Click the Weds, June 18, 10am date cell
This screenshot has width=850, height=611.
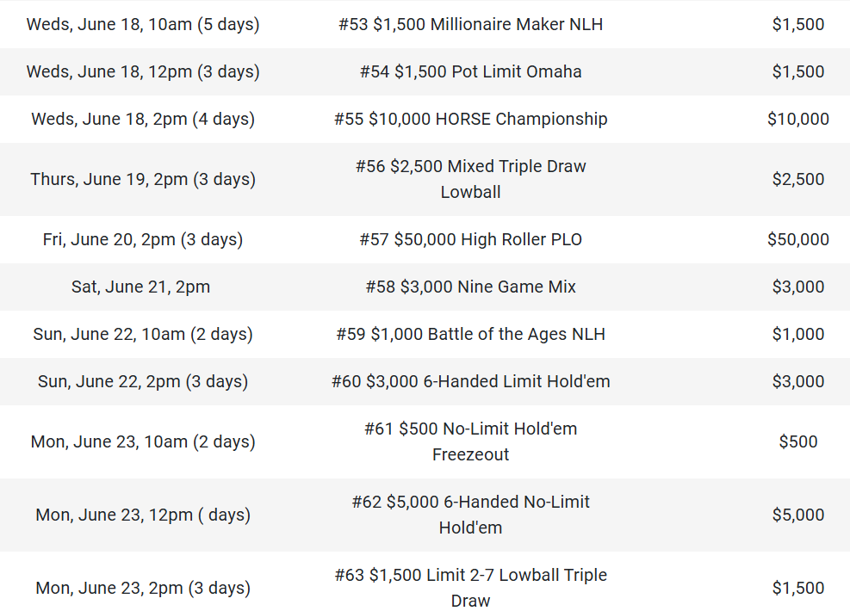click(x=143, y=24)
